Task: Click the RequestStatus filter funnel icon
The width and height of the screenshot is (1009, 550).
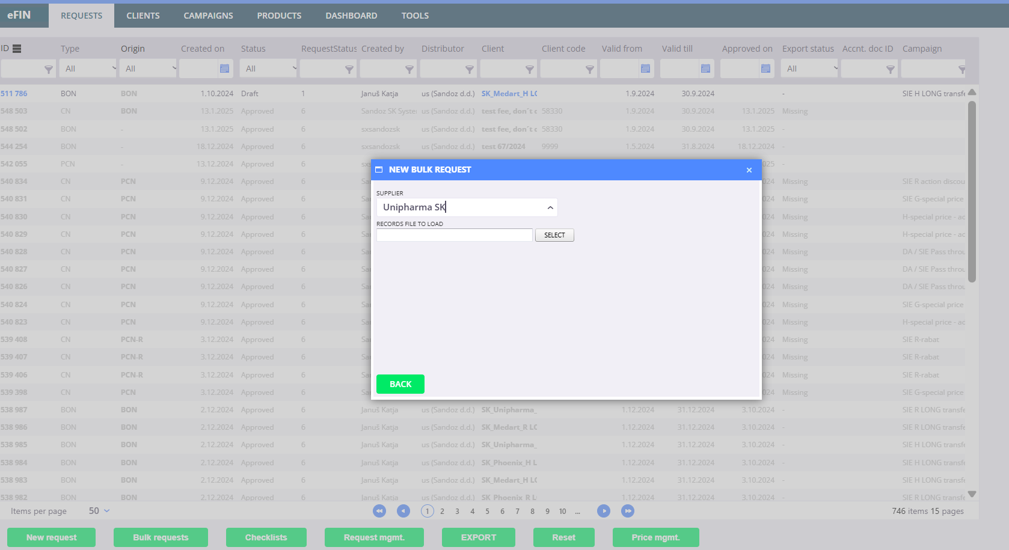Action: (349, 69)
